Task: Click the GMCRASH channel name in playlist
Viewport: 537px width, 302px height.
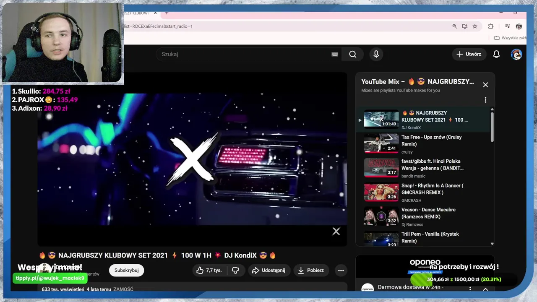Action: tap(411, 200)
